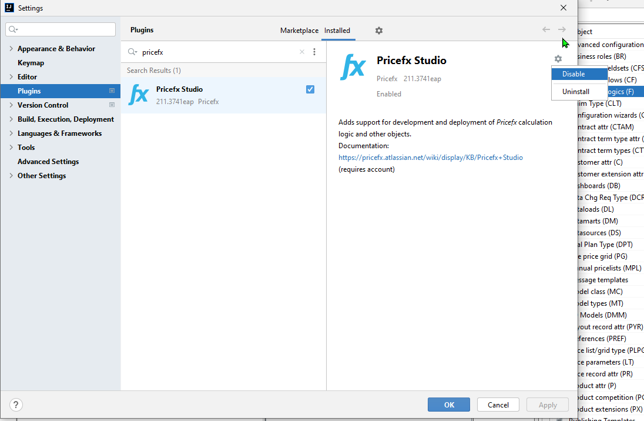Expand the Other Settings section
Viewport: 644px width, 421px height.
pyautogui.click(x=11, y=175)
